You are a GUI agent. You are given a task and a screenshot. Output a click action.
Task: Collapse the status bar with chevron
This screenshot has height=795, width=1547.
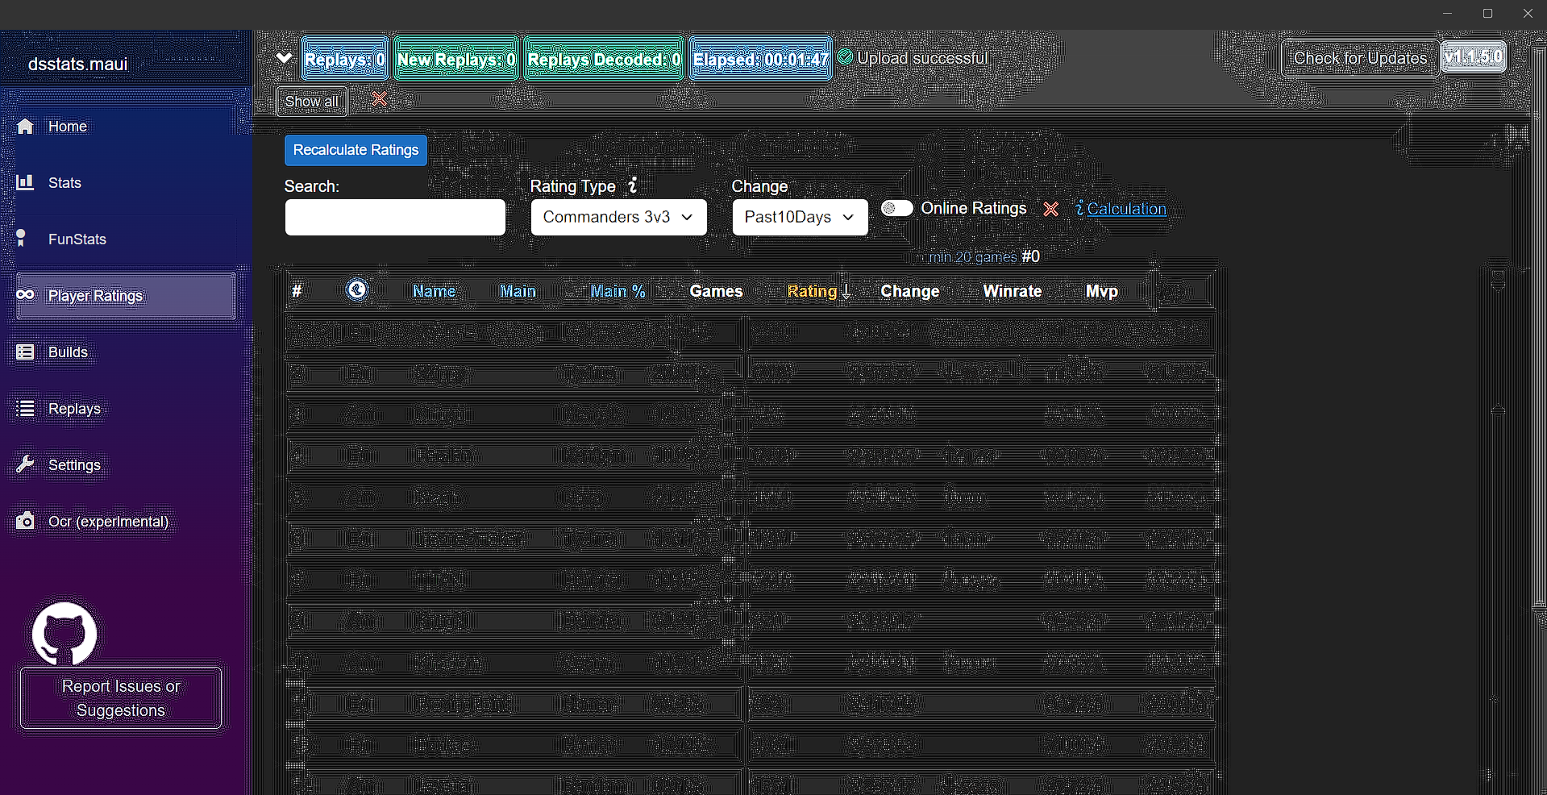(x=284, y=58)
